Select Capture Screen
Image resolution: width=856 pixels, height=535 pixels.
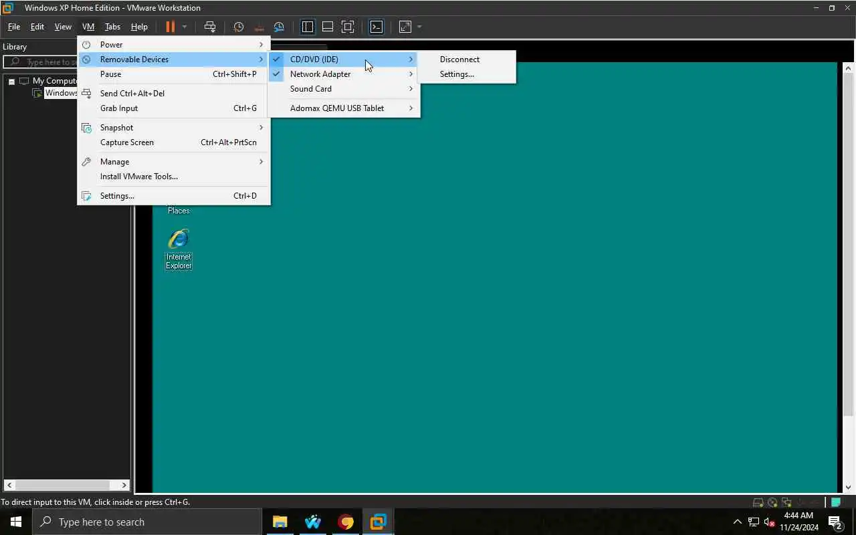click(174, 142)
